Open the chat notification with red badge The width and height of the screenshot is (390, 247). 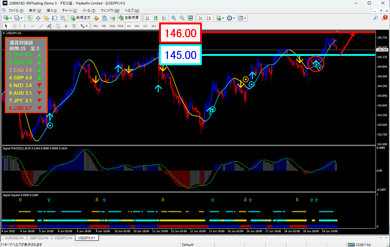click(384, 18)
